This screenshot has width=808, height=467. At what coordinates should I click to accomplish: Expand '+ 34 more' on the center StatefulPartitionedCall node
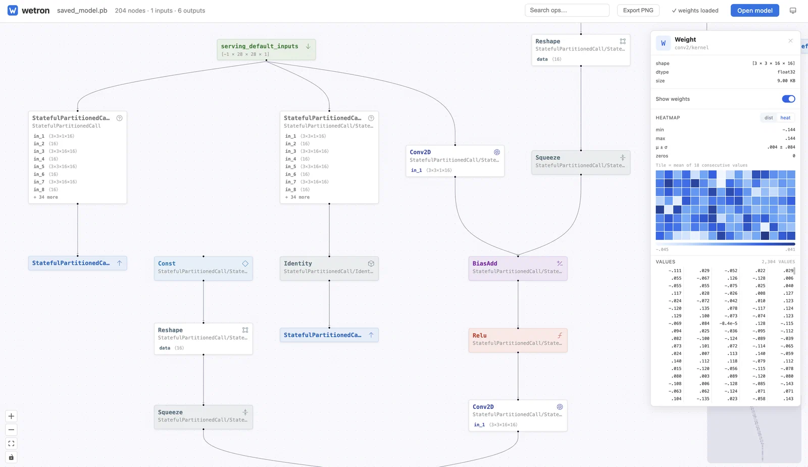point(297,197)
